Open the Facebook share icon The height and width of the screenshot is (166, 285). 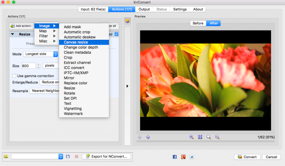[175, 157]
